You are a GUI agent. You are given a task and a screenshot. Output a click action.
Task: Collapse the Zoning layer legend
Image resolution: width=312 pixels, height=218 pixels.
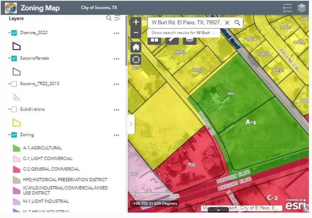[x=9, y=135]
